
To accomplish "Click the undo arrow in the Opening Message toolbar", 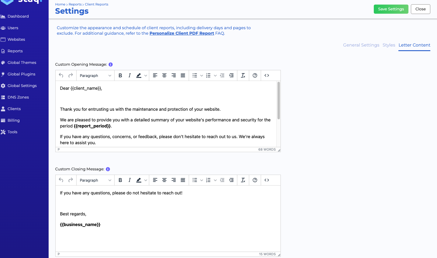I will tap(61, 75).
